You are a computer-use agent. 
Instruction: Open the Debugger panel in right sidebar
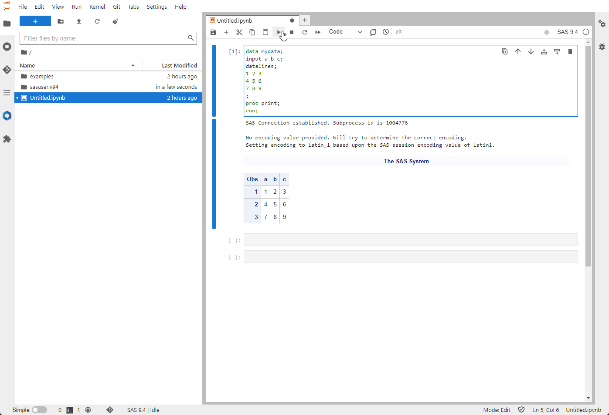tap(602, 47)
